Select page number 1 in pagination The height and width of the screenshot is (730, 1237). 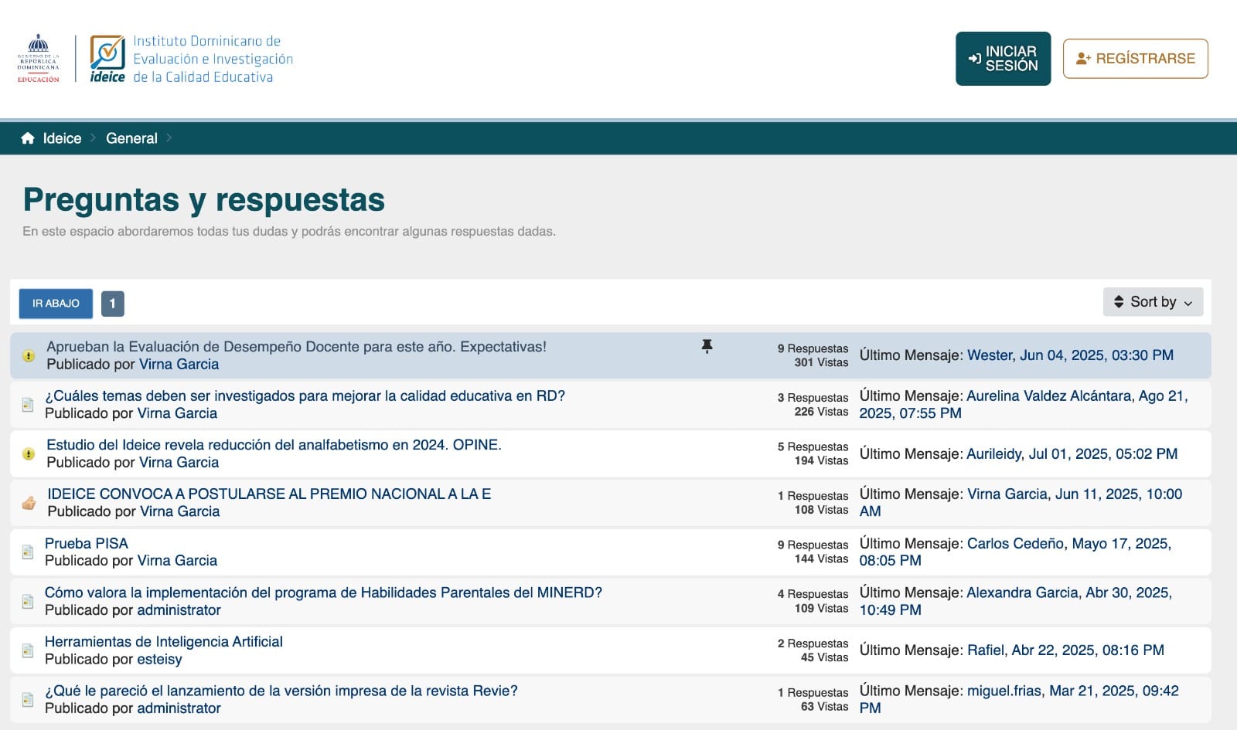112,304
